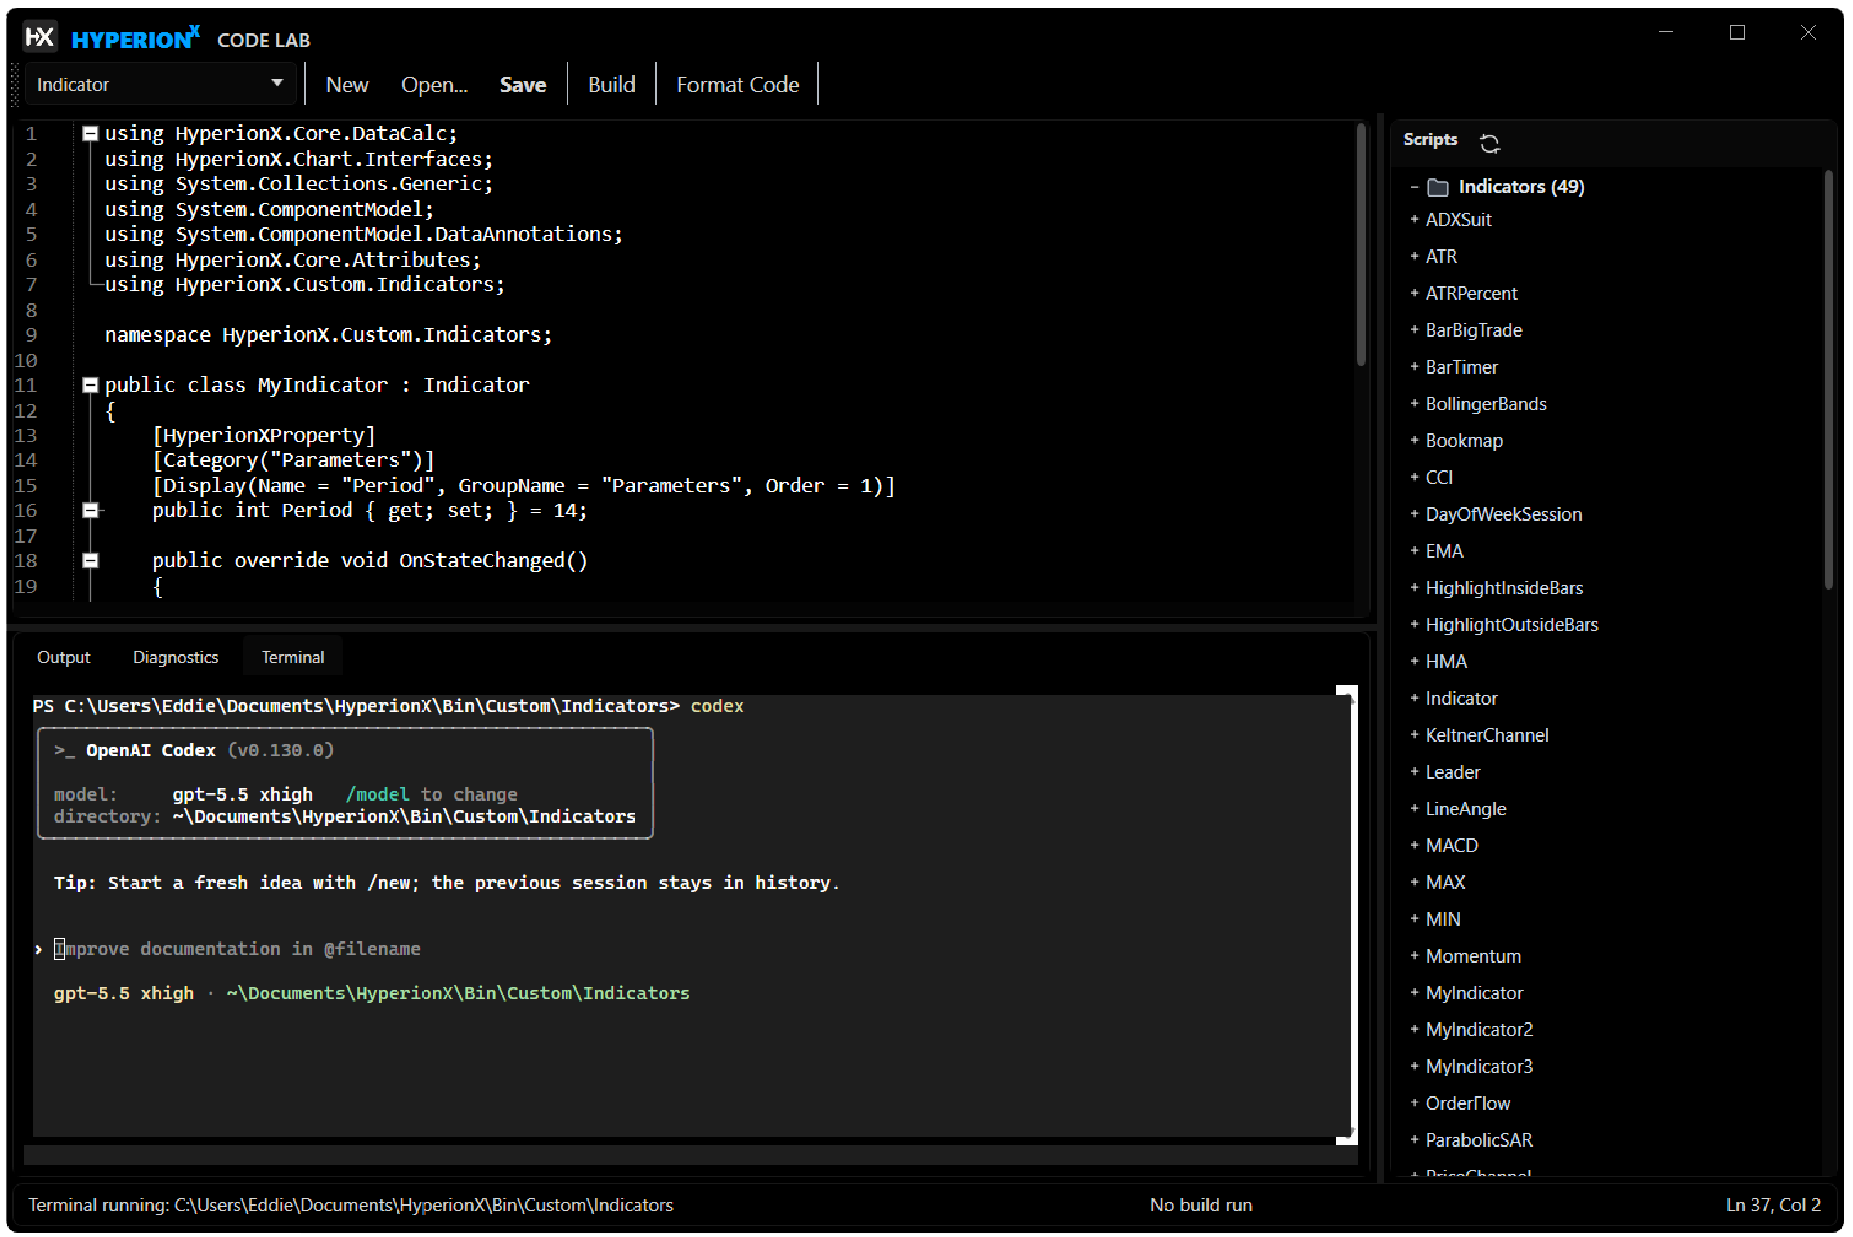Select the BollingerBands script

[x=1485, y=404]
